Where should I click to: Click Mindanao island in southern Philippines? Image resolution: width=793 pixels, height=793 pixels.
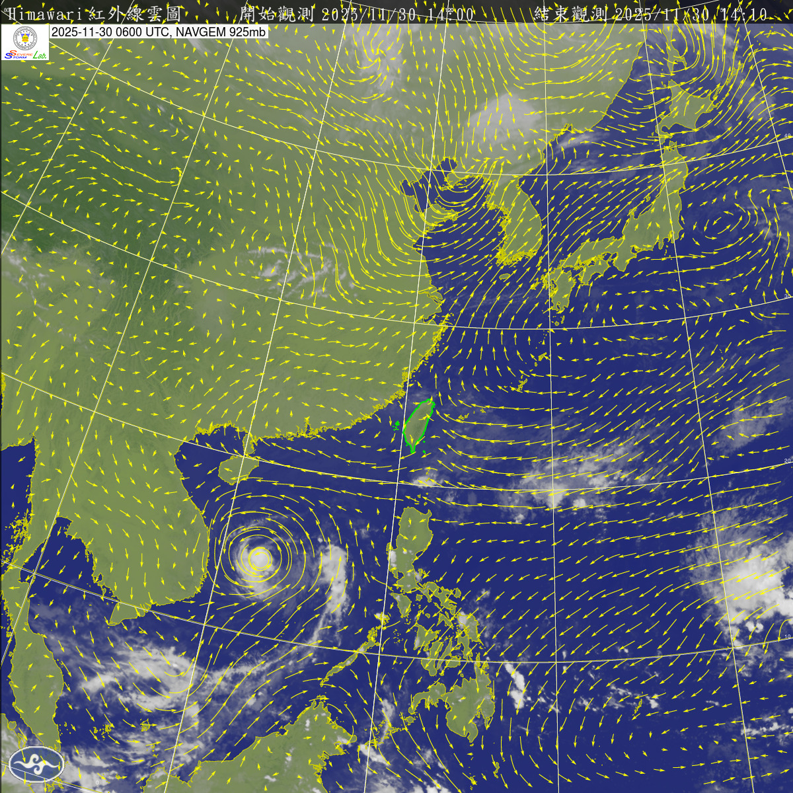pyautogui.click(x=463, y=707)
